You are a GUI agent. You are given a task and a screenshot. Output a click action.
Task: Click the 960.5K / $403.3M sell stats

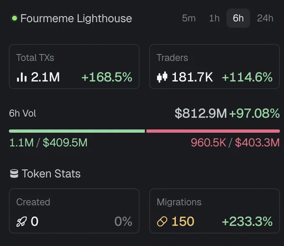click(x=235, y=143)
